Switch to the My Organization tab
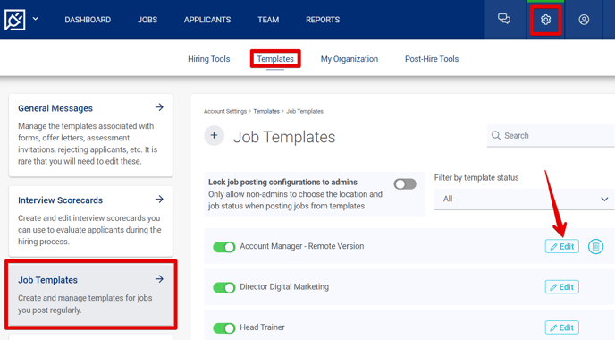This screenshot has height=340, width=615. pos(350,59)
